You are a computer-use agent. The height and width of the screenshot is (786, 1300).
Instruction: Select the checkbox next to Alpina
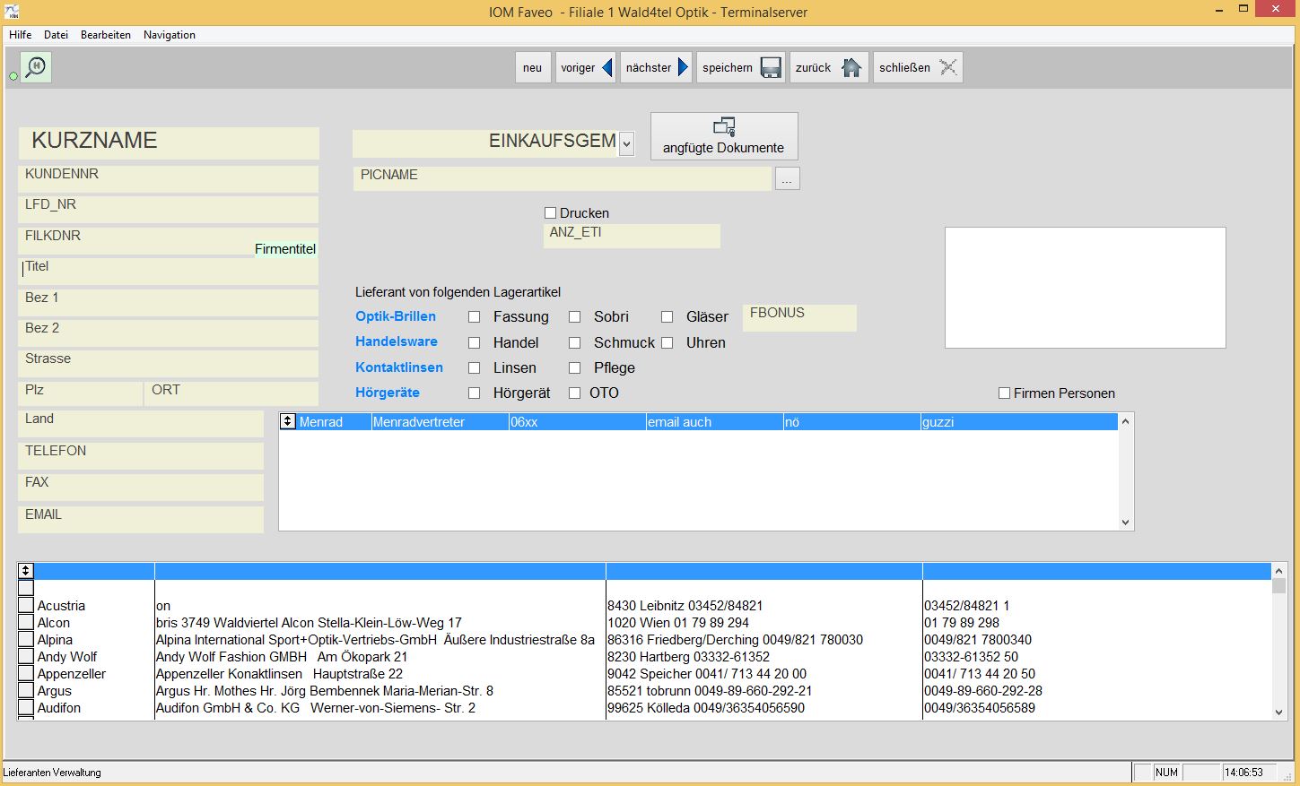26,639
